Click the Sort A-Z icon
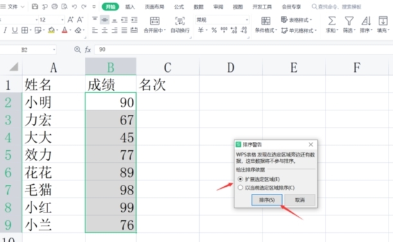Image resolution: width=393 pixels, height=242 pixels. (x=366, y=21)
